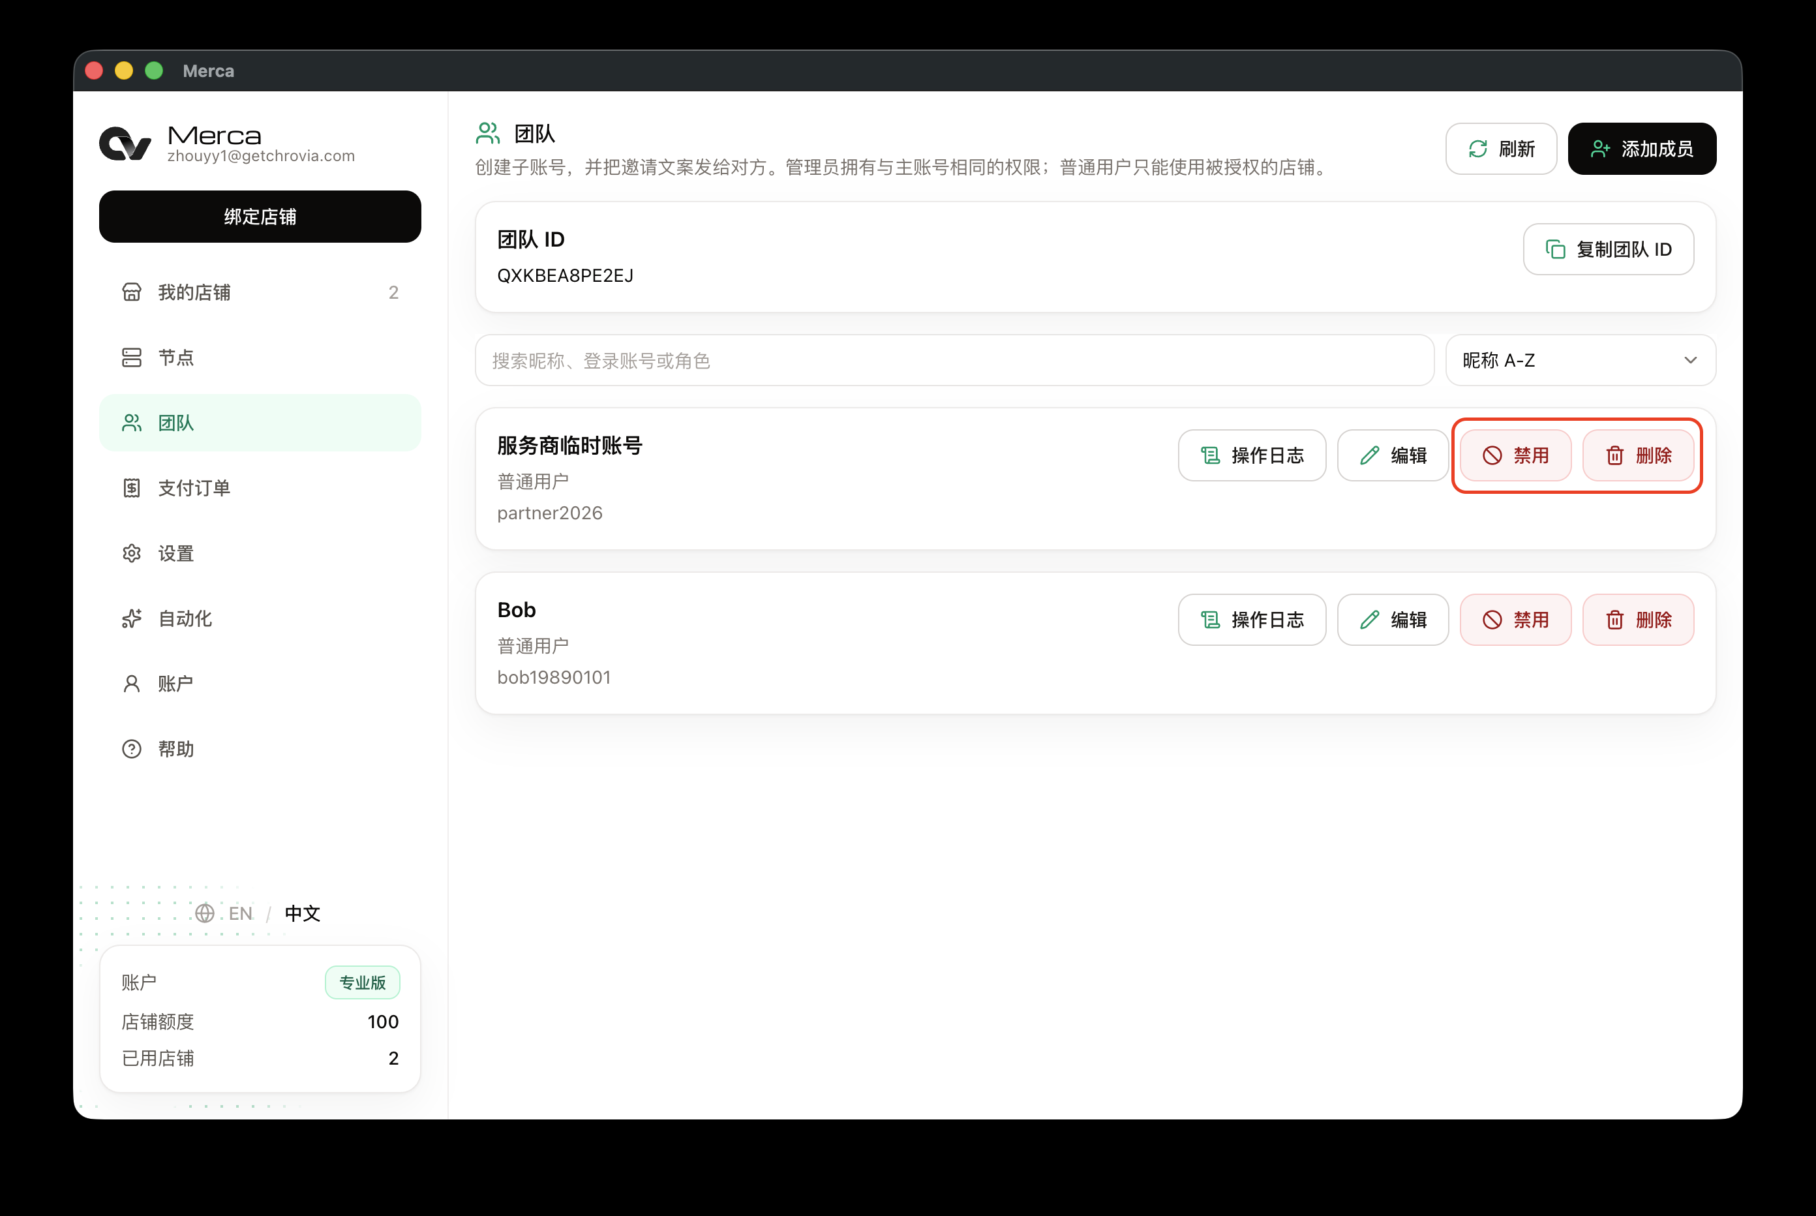Screen dimensions: 1816x1216
Task: Open 设置 page
Action: 260,553
